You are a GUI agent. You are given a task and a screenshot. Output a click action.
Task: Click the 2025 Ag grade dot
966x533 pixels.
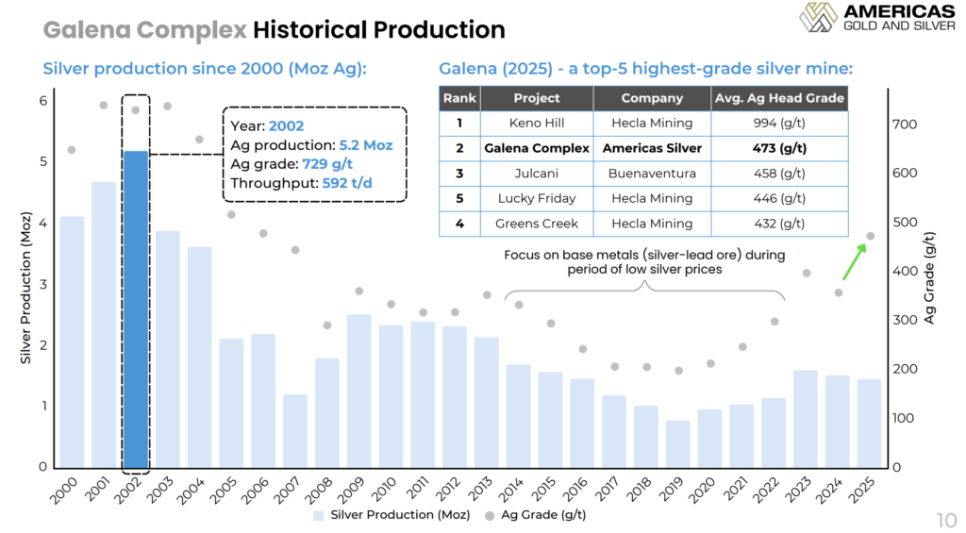pos(871,236)
